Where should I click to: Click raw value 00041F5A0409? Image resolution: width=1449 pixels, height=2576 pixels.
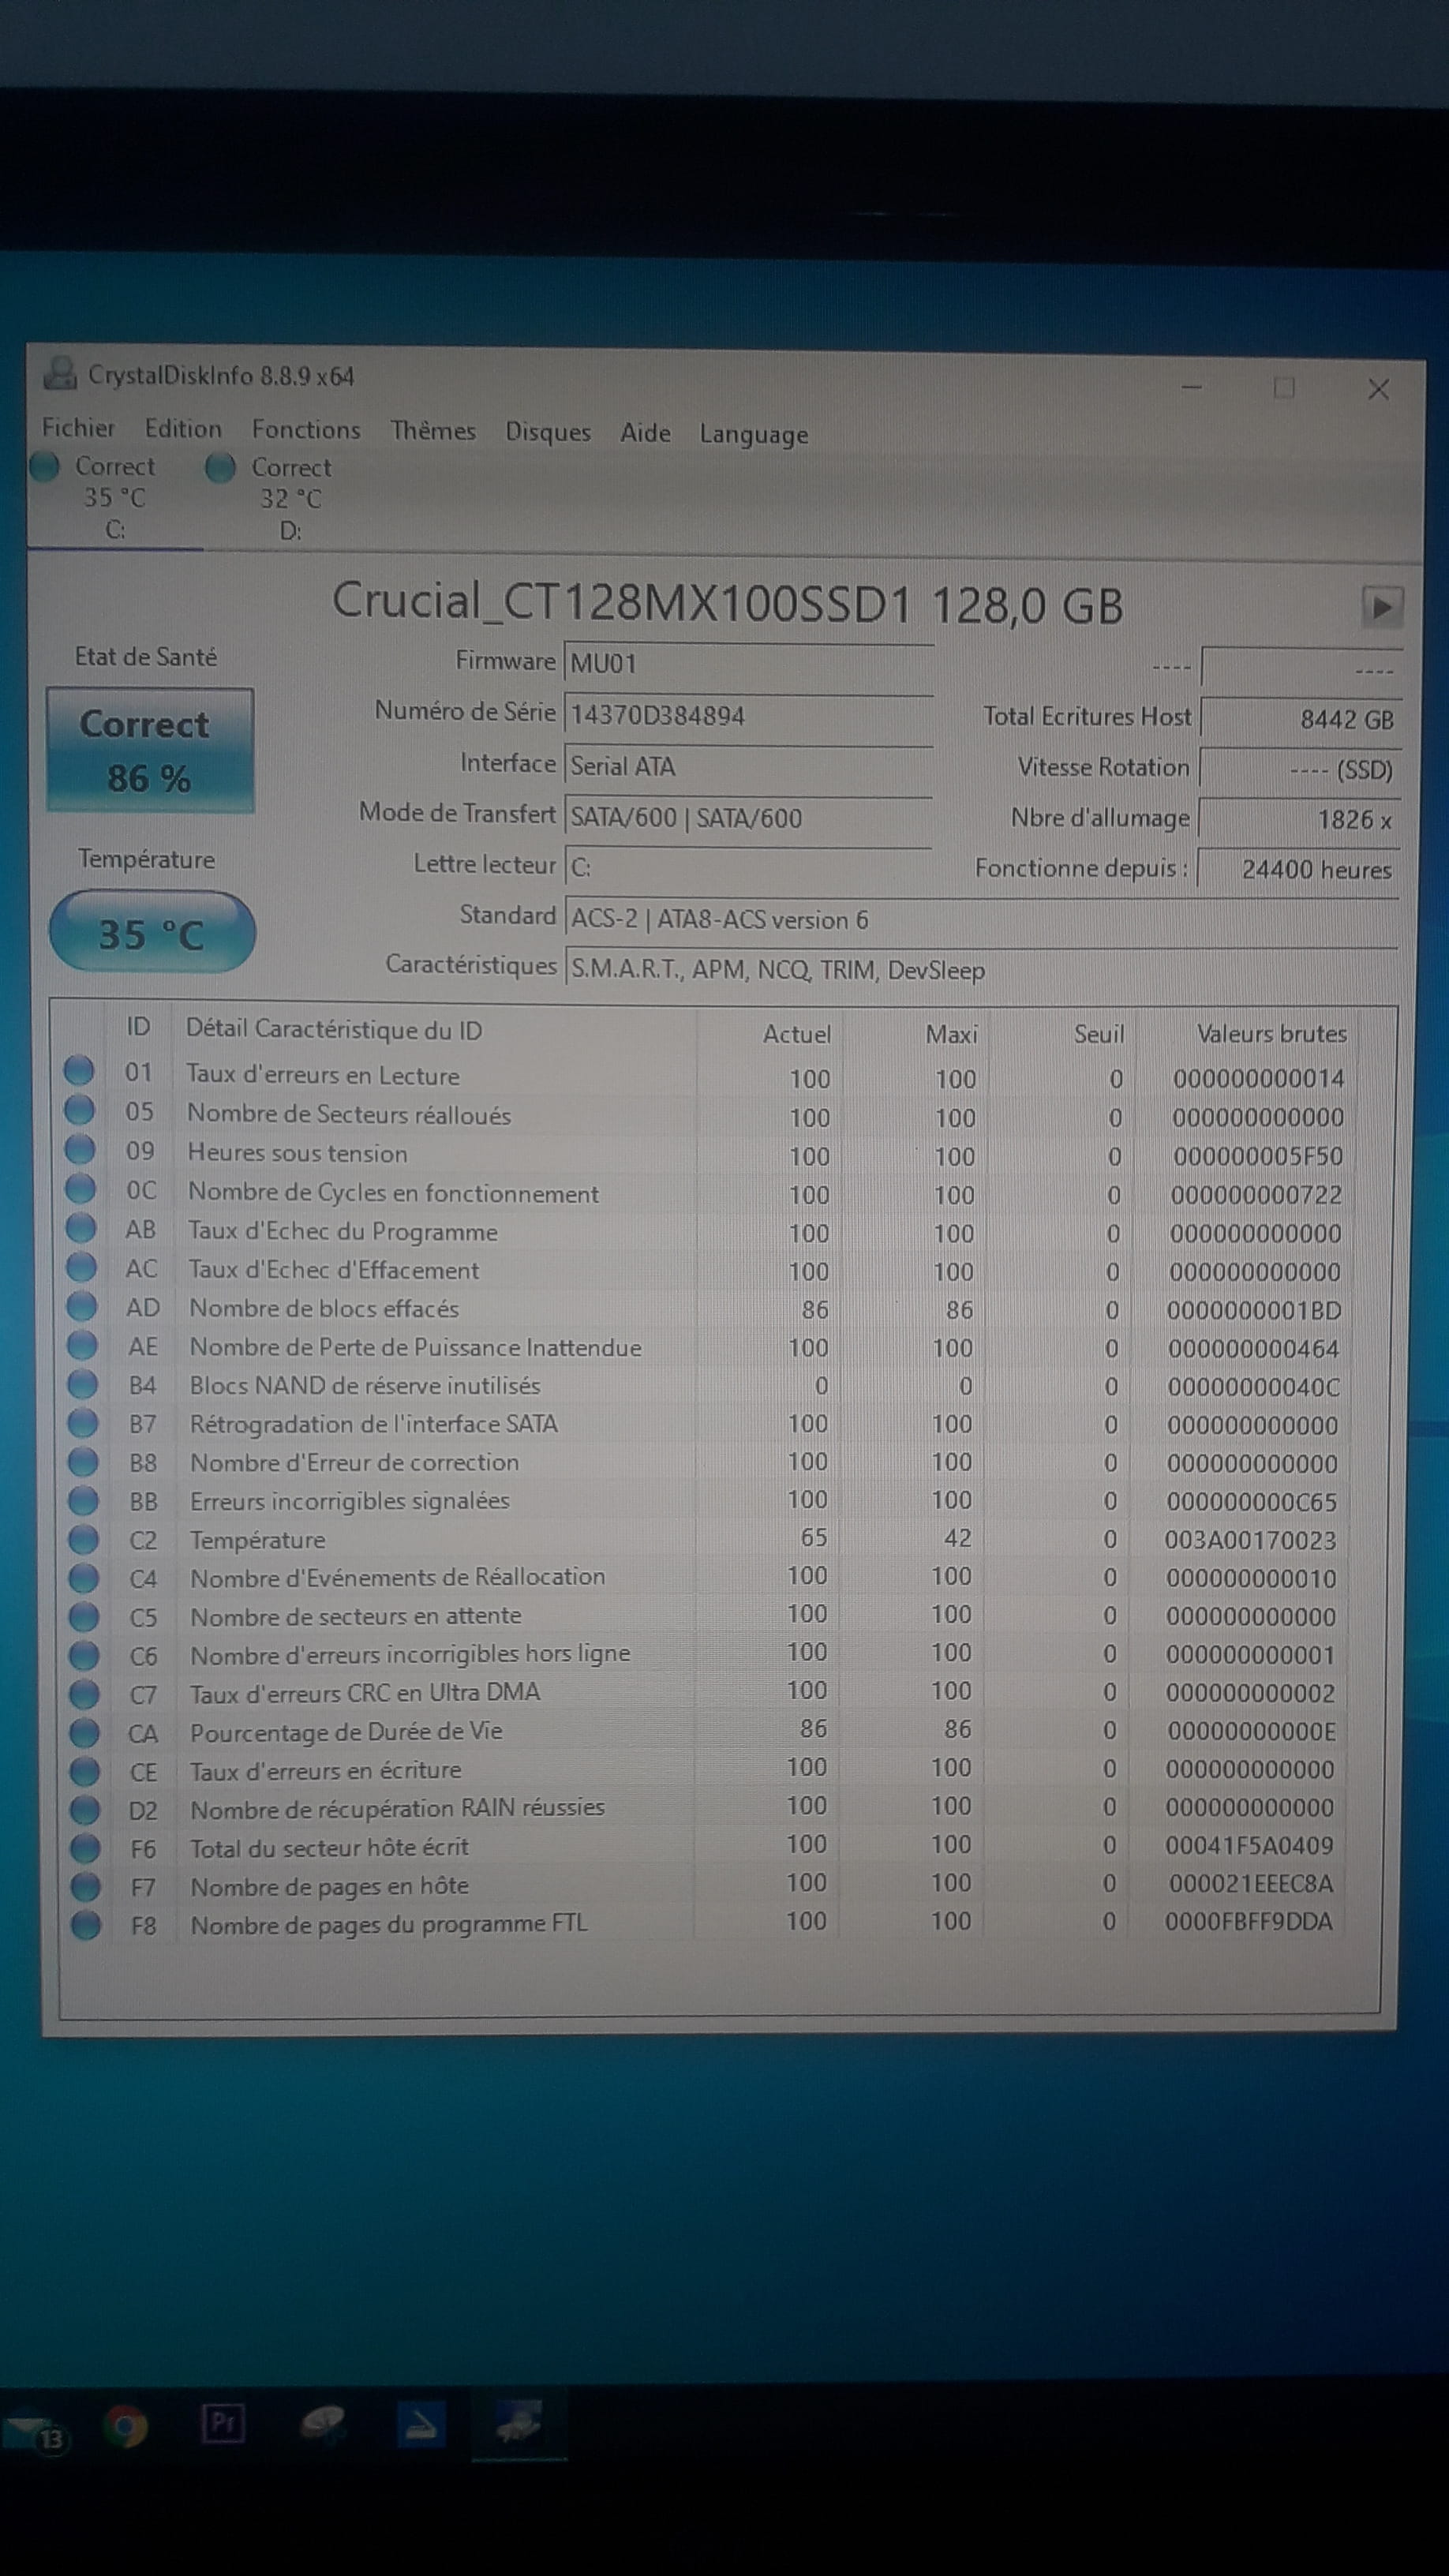click(x=1250, y=1846)
